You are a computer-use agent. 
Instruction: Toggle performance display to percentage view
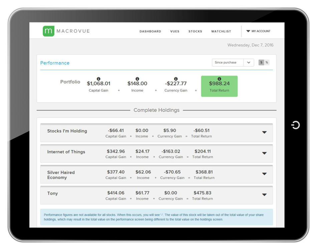[267, 62]
